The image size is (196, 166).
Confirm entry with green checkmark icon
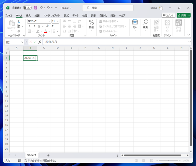click(35, 42)
